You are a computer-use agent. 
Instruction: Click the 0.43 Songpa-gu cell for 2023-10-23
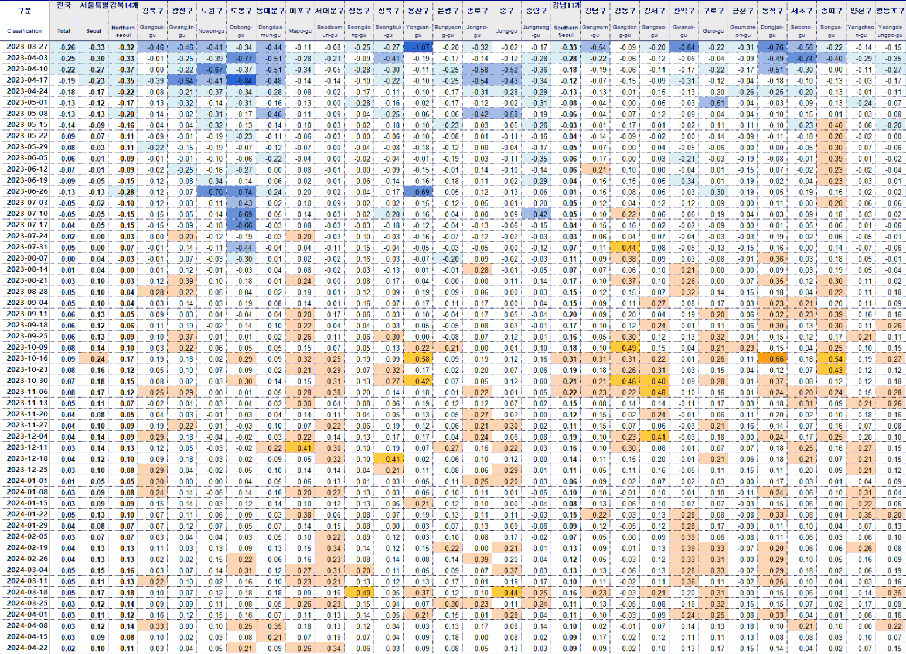831,370
